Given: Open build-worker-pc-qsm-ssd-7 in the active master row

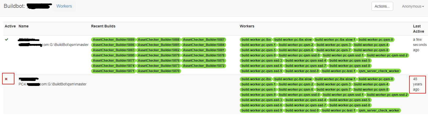Looking at the screenshot, I should [306, 66].
